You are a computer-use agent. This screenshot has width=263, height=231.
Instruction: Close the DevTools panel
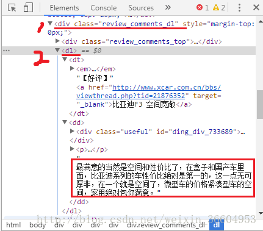pos(256,8)
